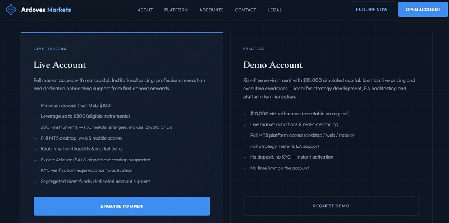Screen dimensions: 449x223
Task: Click the LIVE TRADING label
Action: (50, 49)
